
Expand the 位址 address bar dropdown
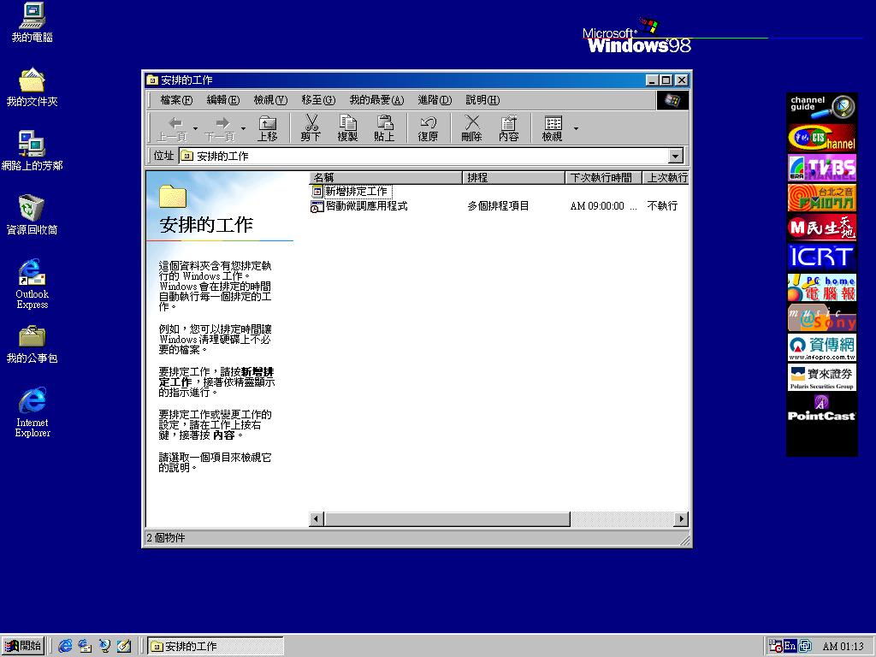(676, 156)
